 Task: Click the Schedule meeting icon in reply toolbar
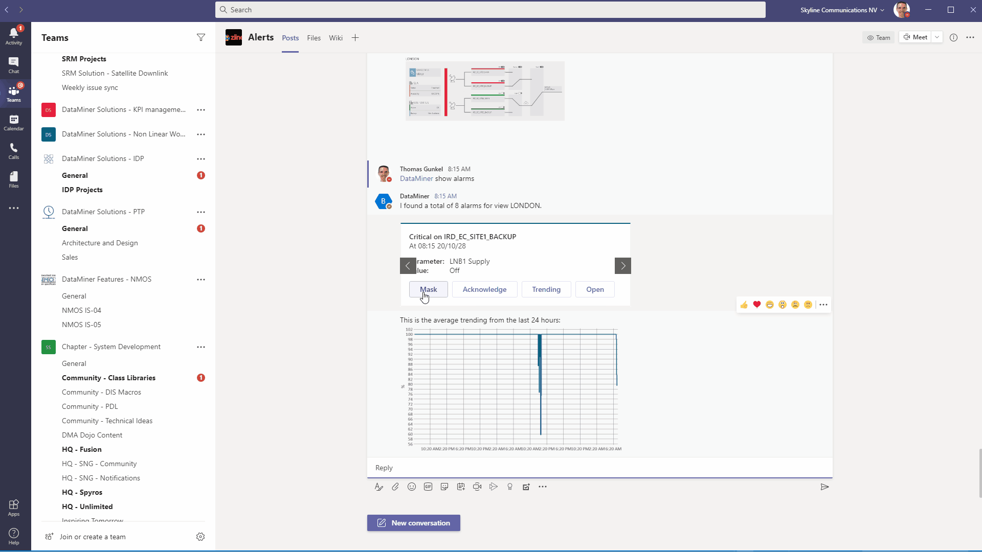[x=461, y=487]
